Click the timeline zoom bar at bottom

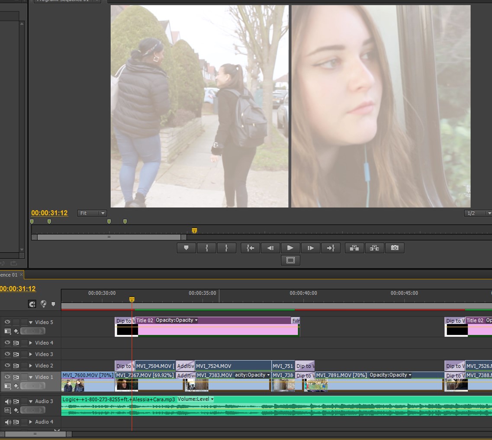[x=35, y=434]
